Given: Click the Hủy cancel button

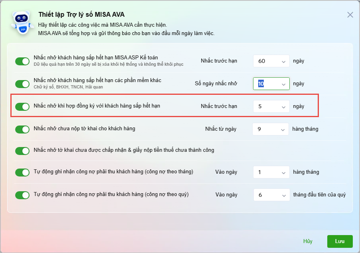Looking at the screenshot, I should point(308,241).
